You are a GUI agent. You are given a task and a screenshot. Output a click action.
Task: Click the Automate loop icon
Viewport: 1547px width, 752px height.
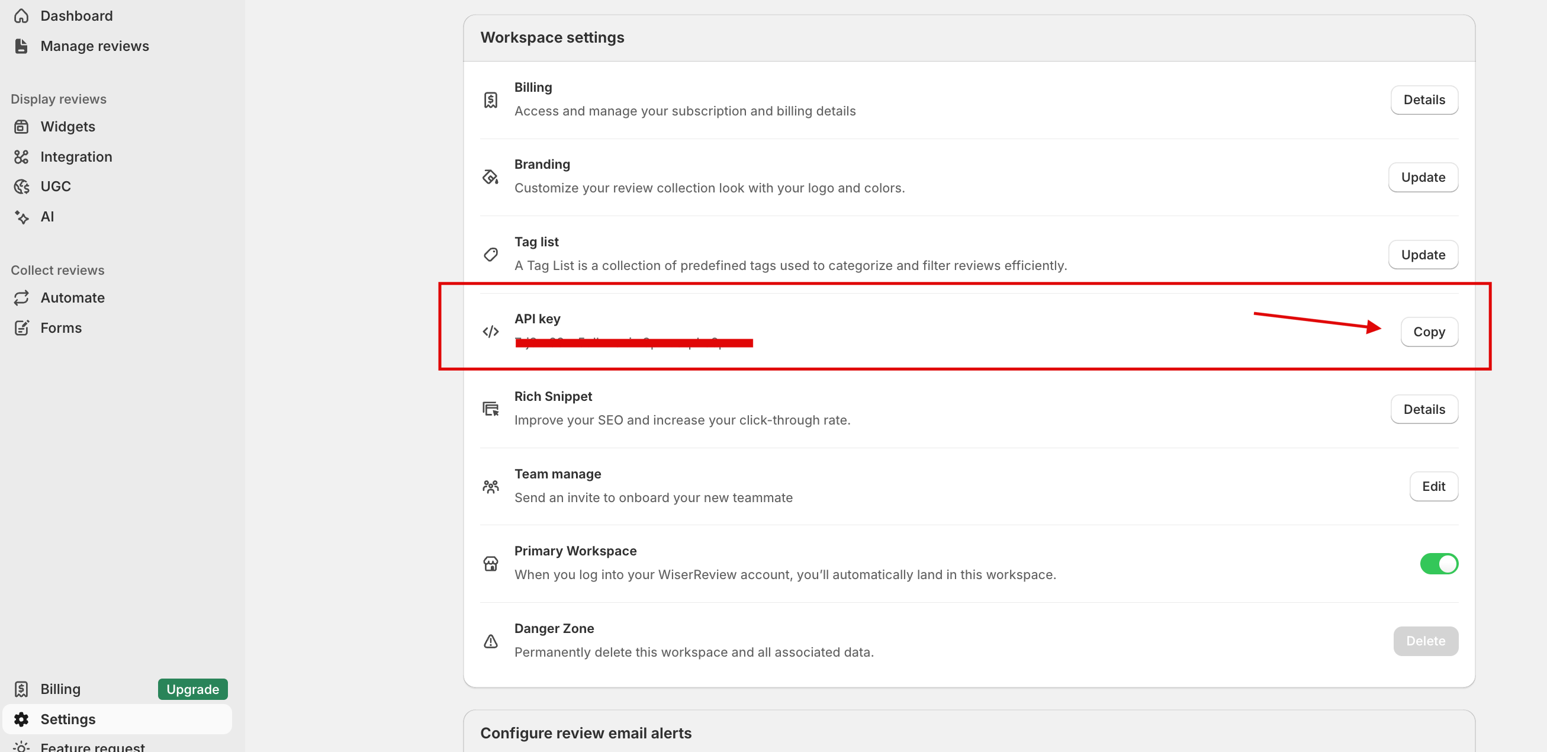[22, 298]
